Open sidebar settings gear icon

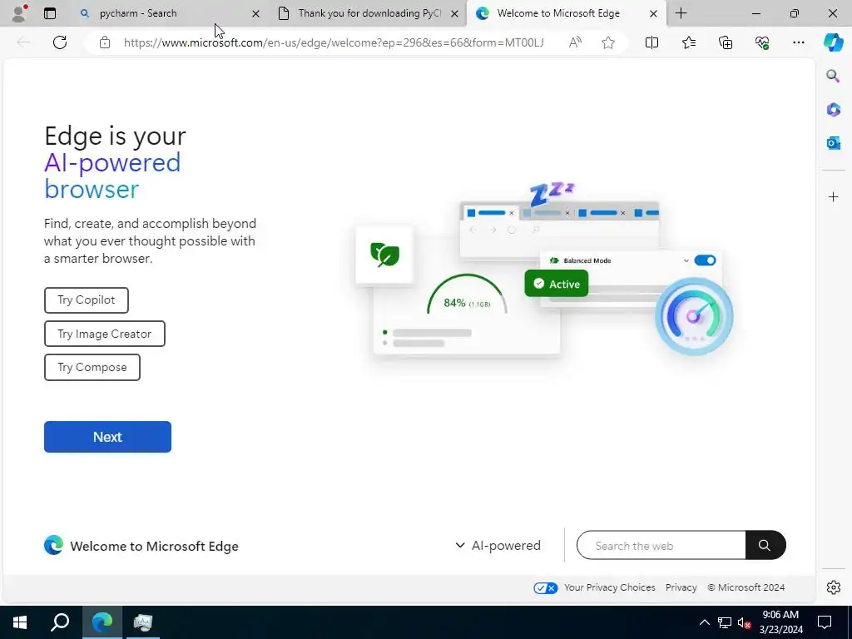coord(833,587)
